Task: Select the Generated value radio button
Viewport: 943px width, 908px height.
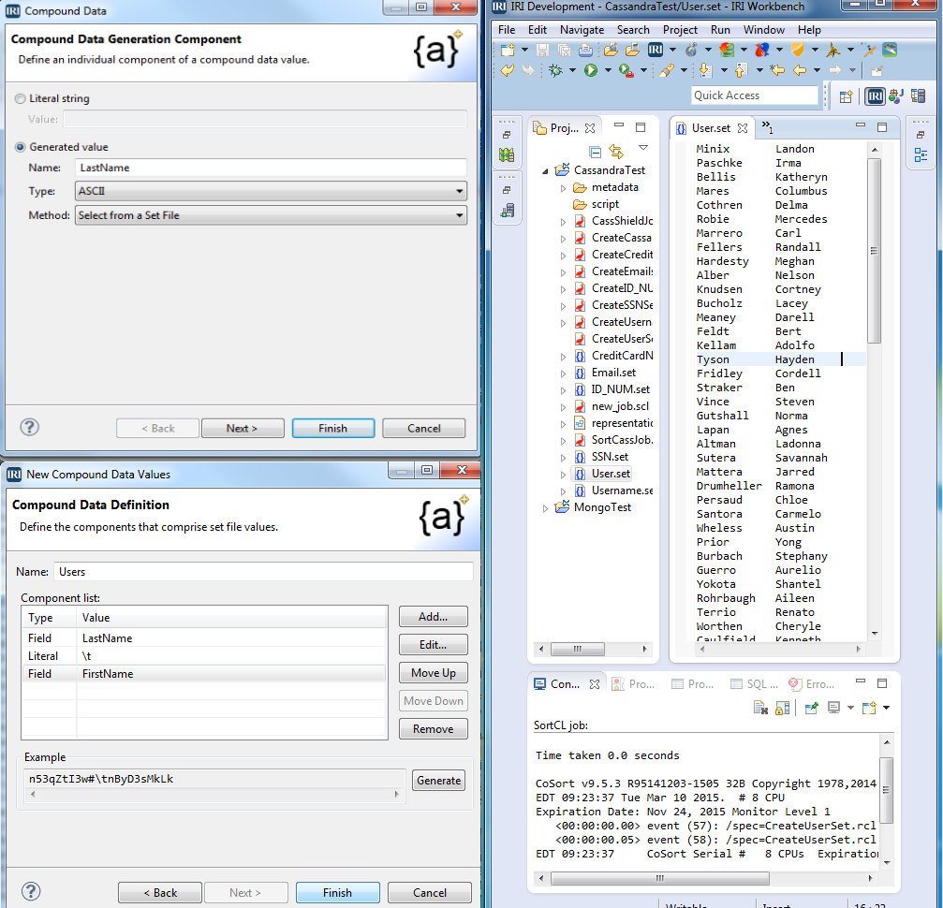Action: [21, 147]
